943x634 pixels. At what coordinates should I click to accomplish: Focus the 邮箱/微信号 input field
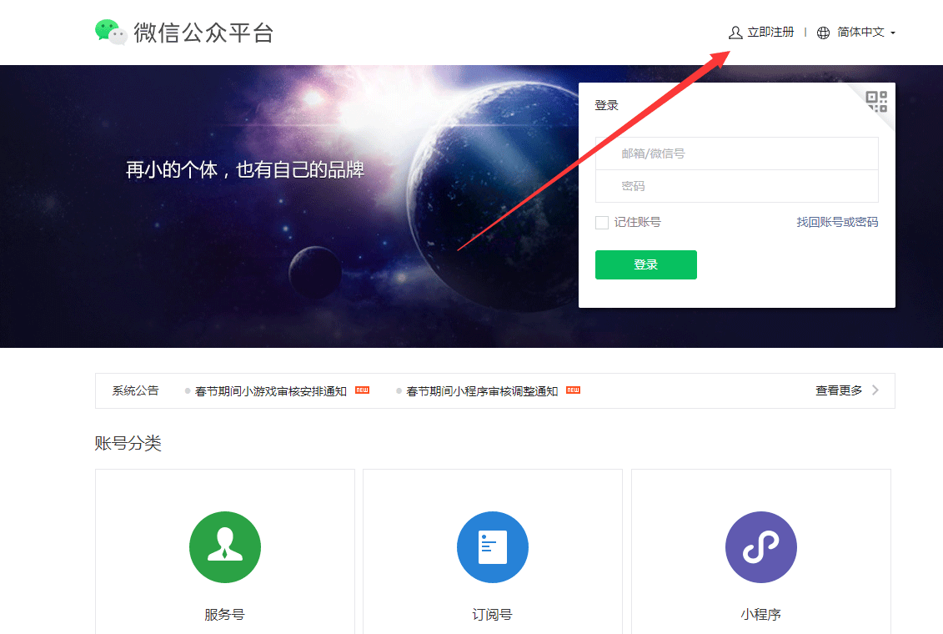pyautogui.click(x=737, y=153)
